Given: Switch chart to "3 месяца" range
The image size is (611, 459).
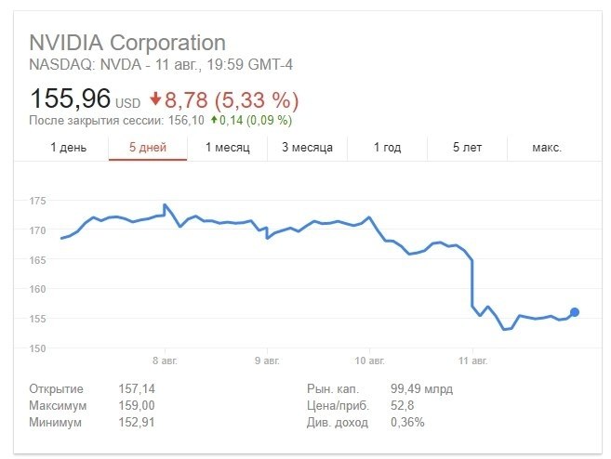Looking at the screenshot, I should tap(308, 147).
